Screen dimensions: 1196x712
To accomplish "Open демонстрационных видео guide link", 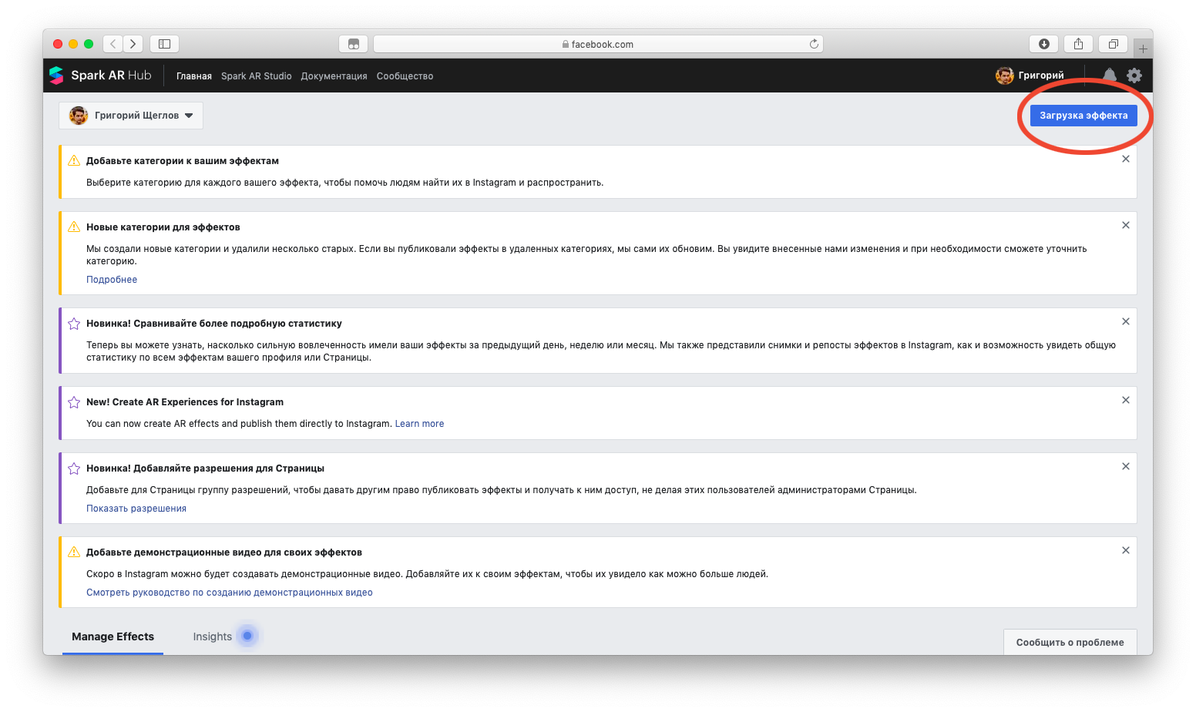I will point(230,593).
